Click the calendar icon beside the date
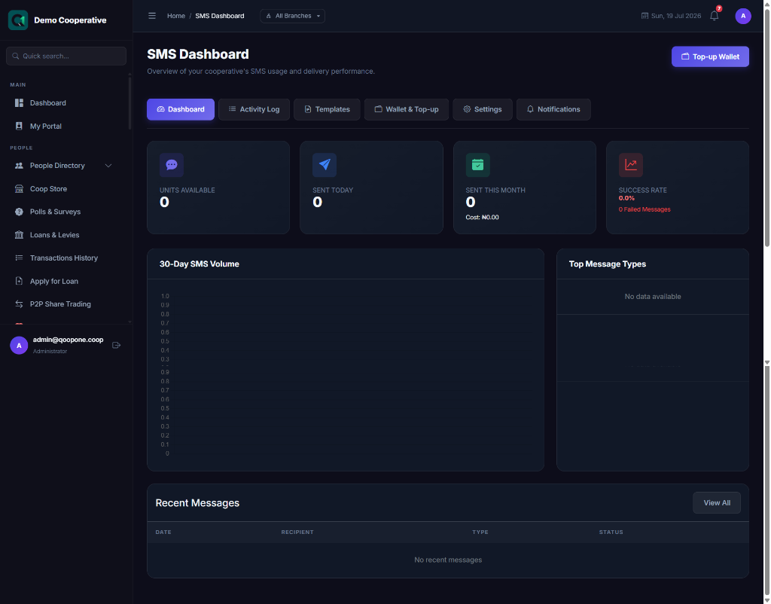 pos(645,16)
